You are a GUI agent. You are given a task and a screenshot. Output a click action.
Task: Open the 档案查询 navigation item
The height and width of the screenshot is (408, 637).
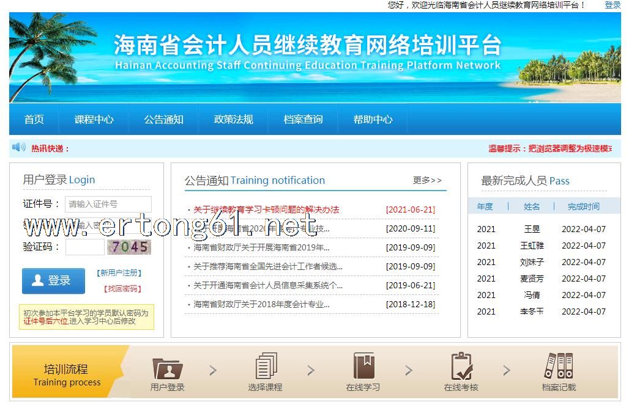tap(303, 119)
